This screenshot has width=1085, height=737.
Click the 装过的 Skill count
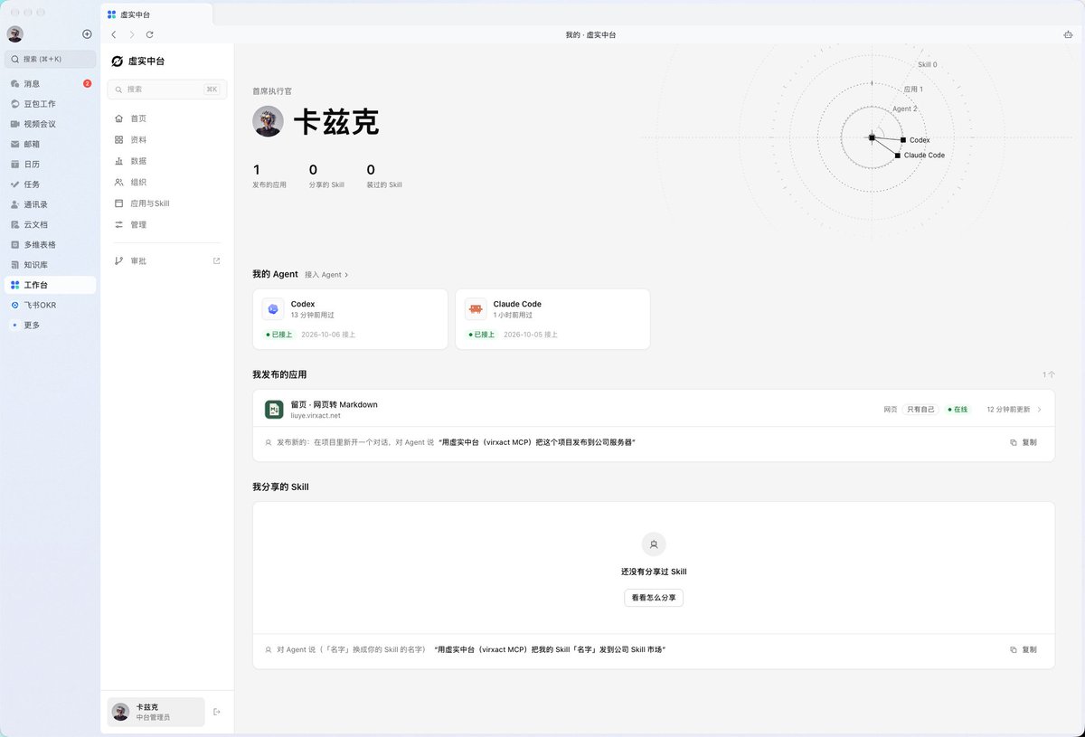(384, 176)
